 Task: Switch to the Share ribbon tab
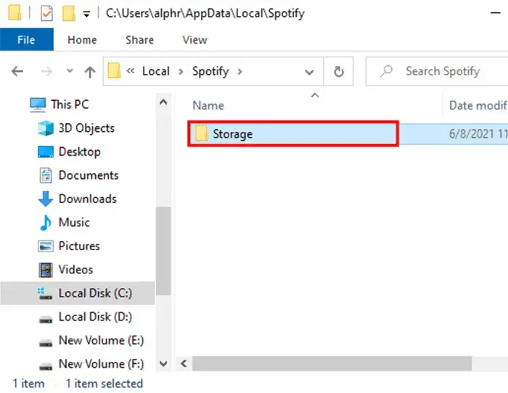tap(139, 40)
